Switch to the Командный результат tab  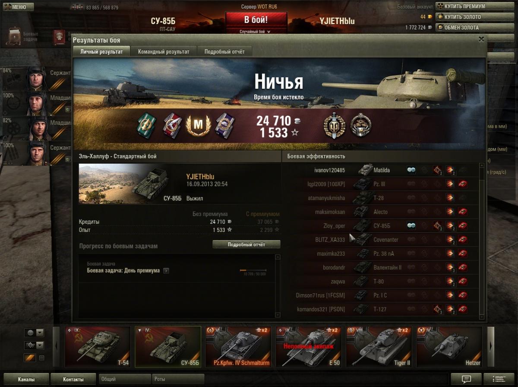164,51
